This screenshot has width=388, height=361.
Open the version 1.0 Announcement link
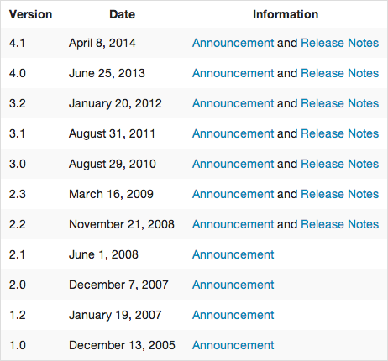tap(233, 345)
